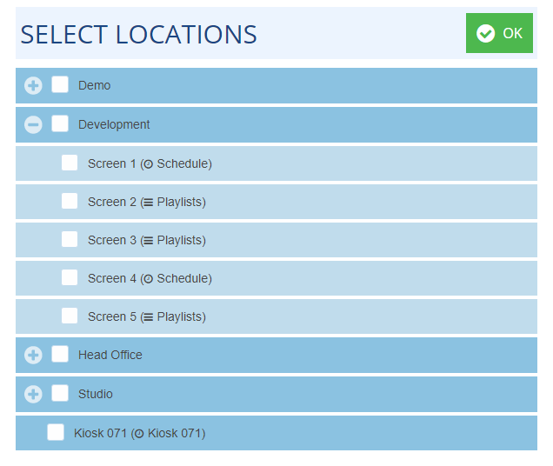This screenshot has height=466, width=553.
Task: Click the schedule clock icon on Screen 4
Action: 148,278
